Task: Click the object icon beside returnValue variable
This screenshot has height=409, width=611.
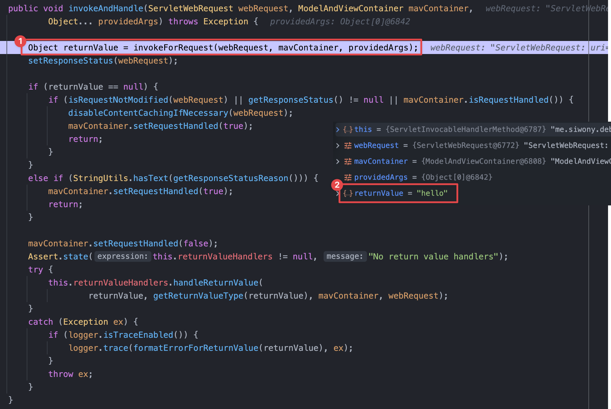Action: point(348,193)
